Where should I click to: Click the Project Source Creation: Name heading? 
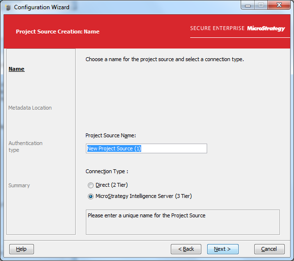click(57, 32)
